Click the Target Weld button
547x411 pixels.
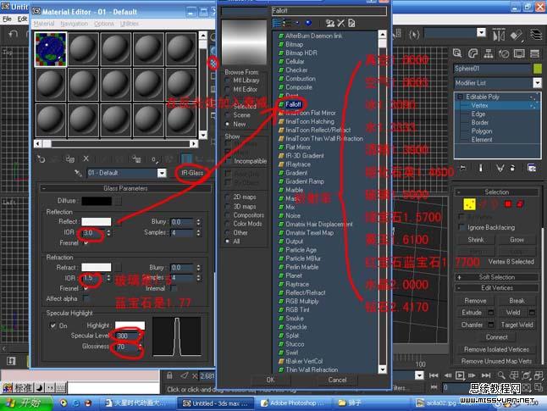point(517,325)
